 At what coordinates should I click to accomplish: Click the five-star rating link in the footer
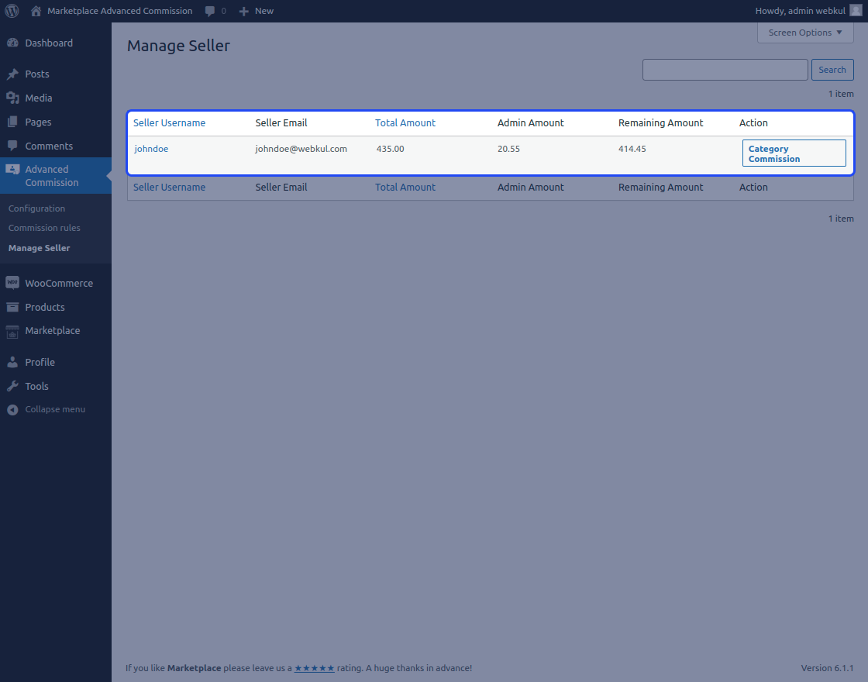pos(315,667)
